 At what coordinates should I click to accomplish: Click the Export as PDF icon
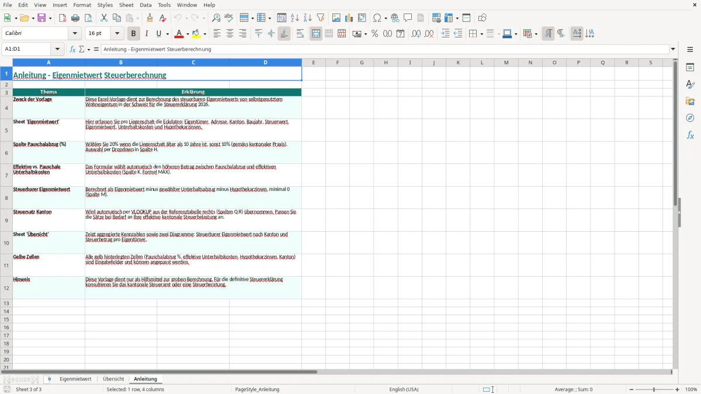[x=63, y=18]
